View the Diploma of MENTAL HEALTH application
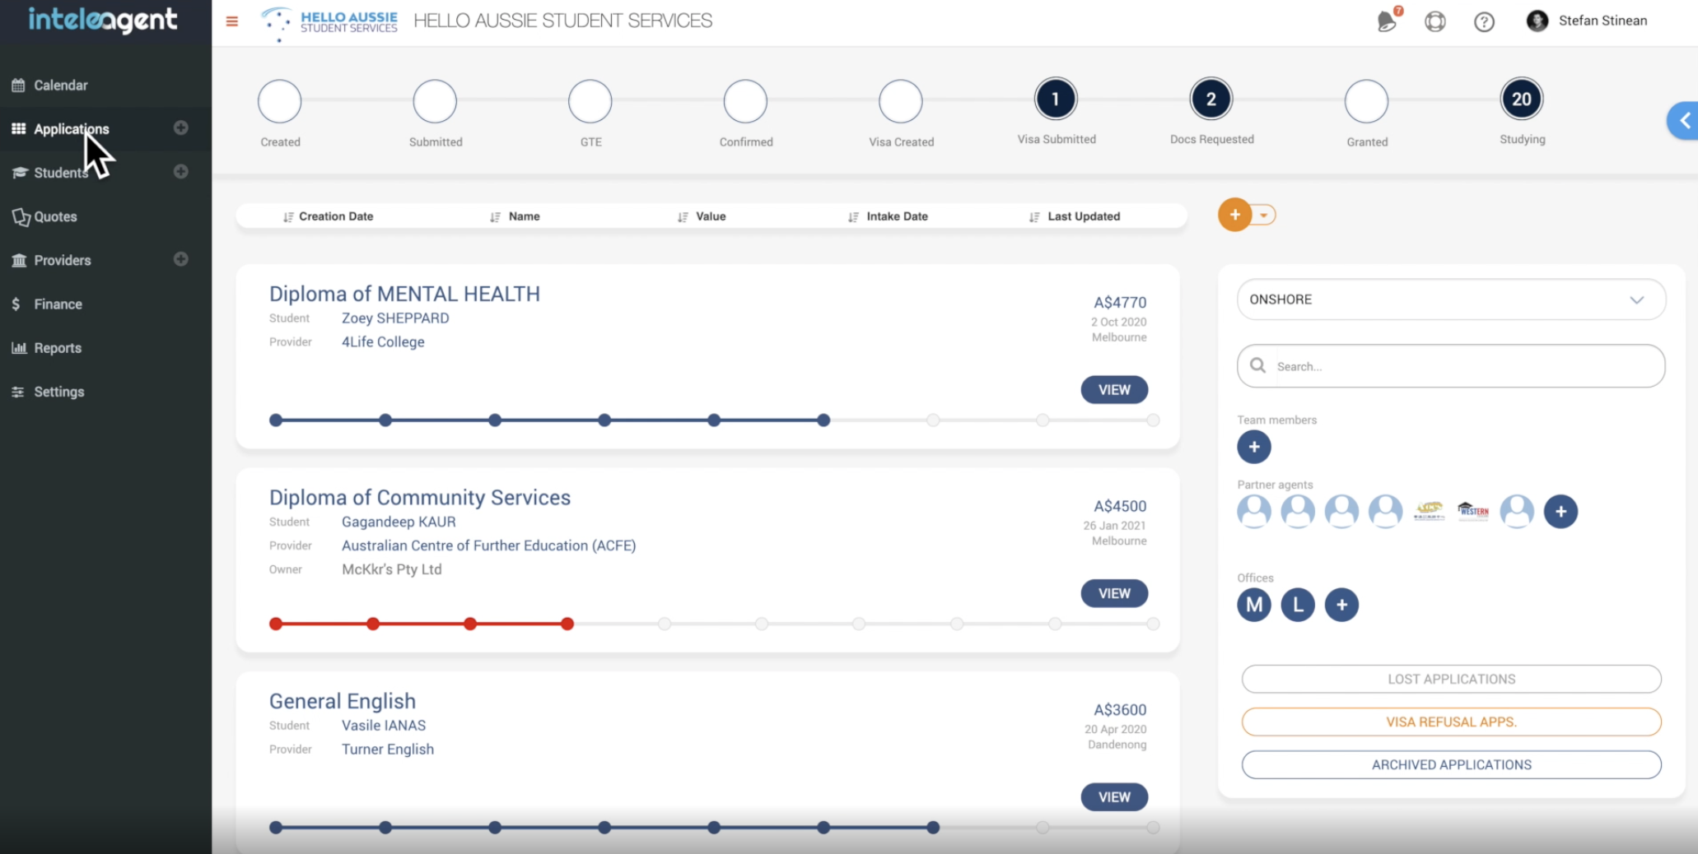The height and width of the screenshot is (854, 1698). (1113, 389)
